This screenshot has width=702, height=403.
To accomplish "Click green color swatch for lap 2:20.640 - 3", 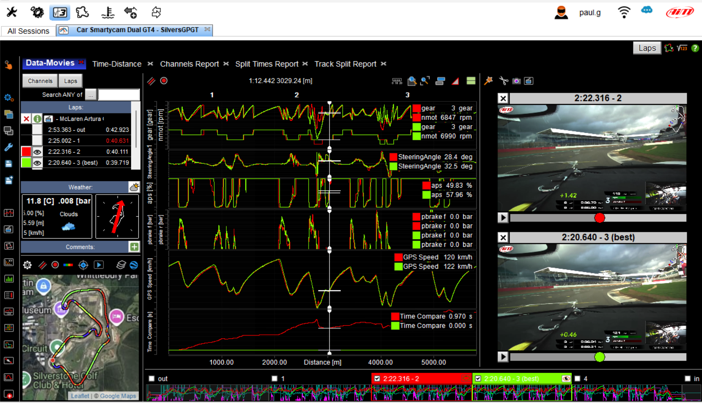I will point(26,162).
